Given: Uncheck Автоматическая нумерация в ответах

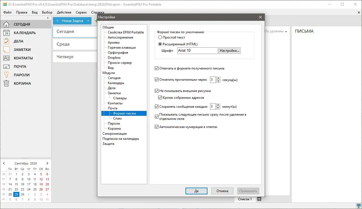Looking at the screenshot, I should click(x=157, y=127).
